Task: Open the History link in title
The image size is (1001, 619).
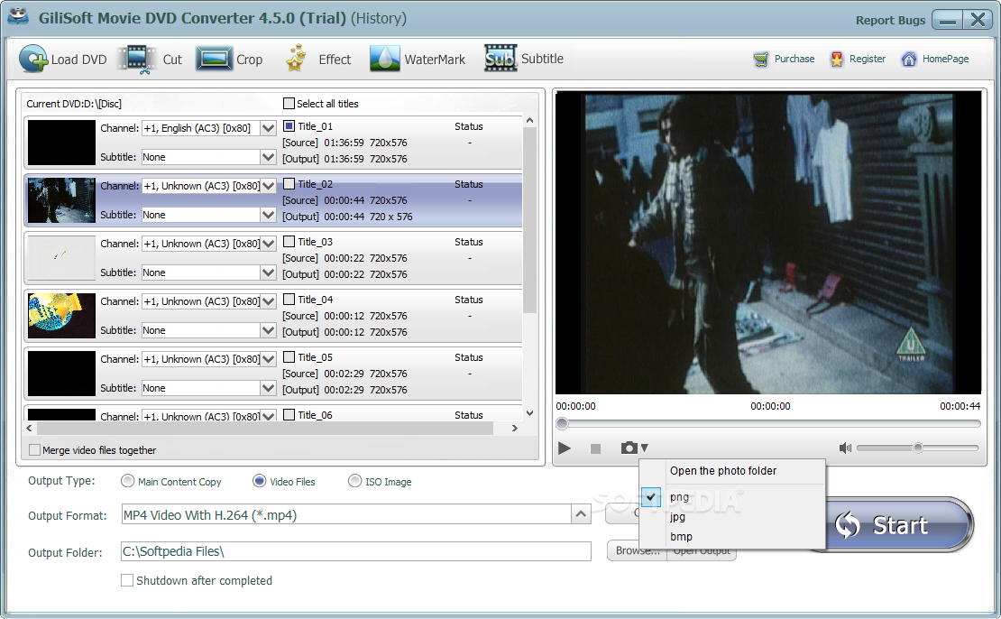Action: [379, 18]
